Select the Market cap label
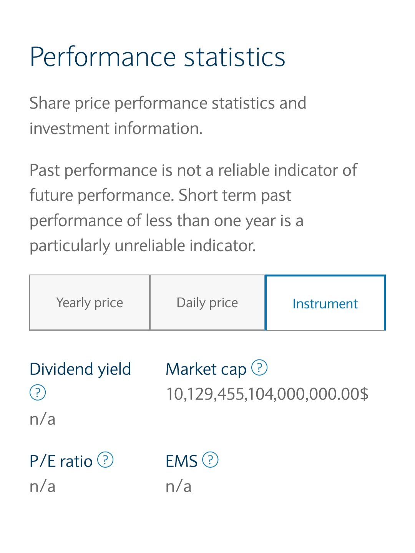This screenshot has width=415, height=553. tap(206, 369)
